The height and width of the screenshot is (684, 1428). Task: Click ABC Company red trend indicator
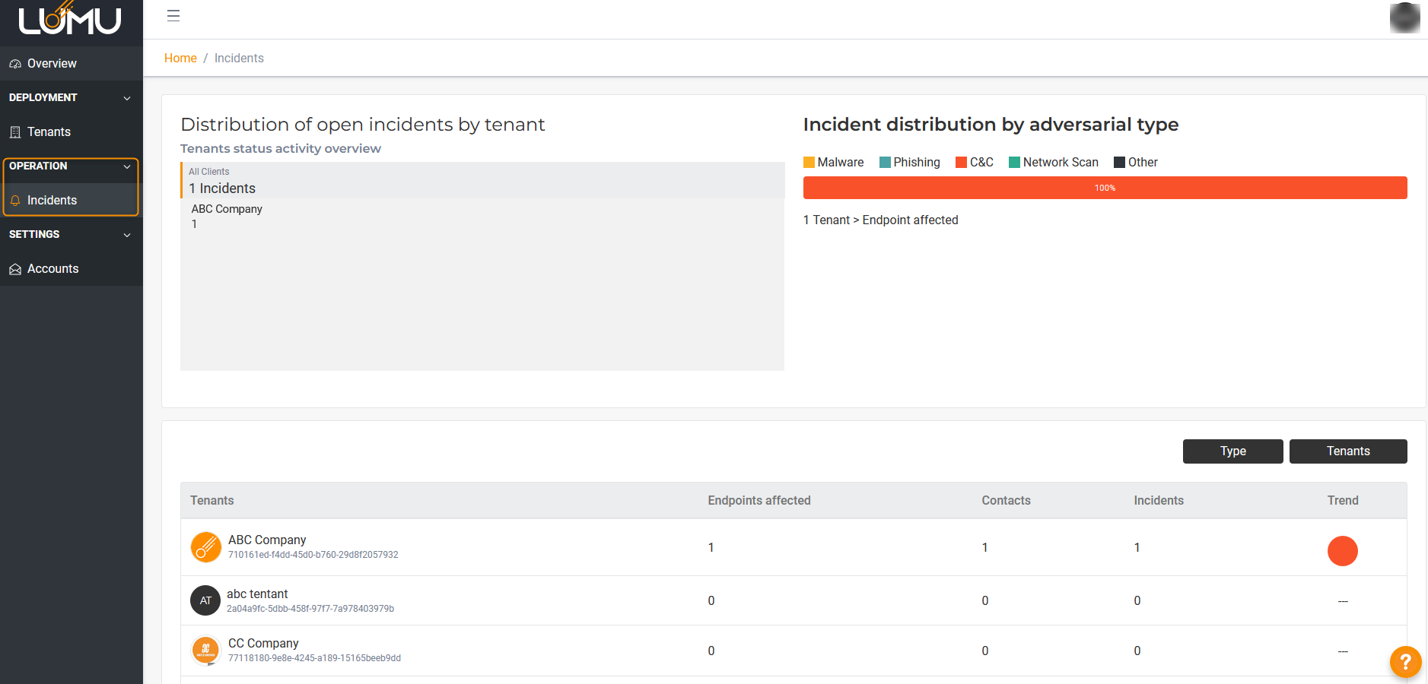[1342, 551]
